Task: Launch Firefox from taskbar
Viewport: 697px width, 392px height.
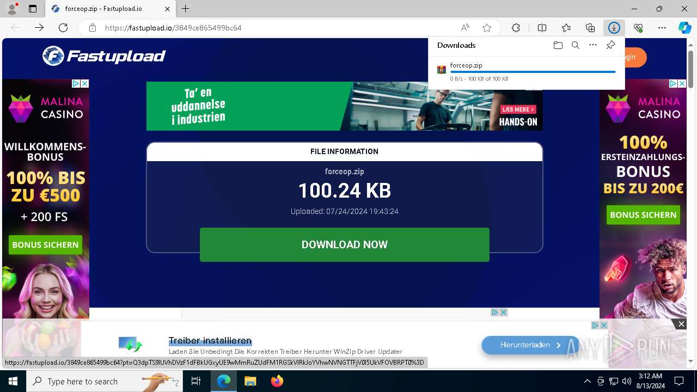Action: click(277, 381)
